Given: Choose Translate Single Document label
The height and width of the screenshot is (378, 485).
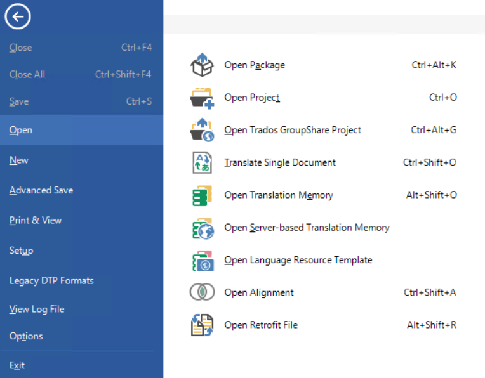Looking at the screenshot, I should [280, 162].
